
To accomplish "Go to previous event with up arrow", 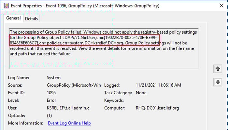I will pos(218,69).
